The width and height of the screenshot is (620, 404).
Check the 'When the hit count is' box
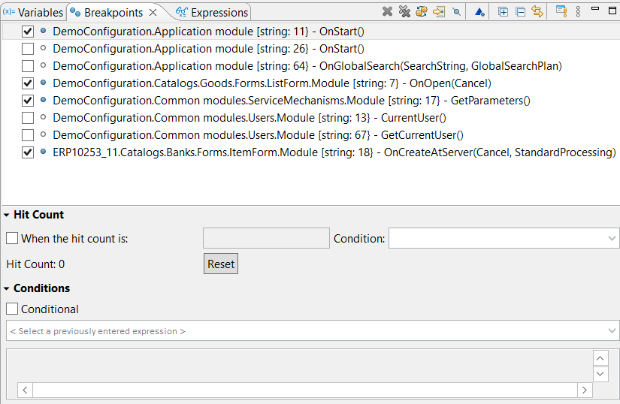click(12, 239)
